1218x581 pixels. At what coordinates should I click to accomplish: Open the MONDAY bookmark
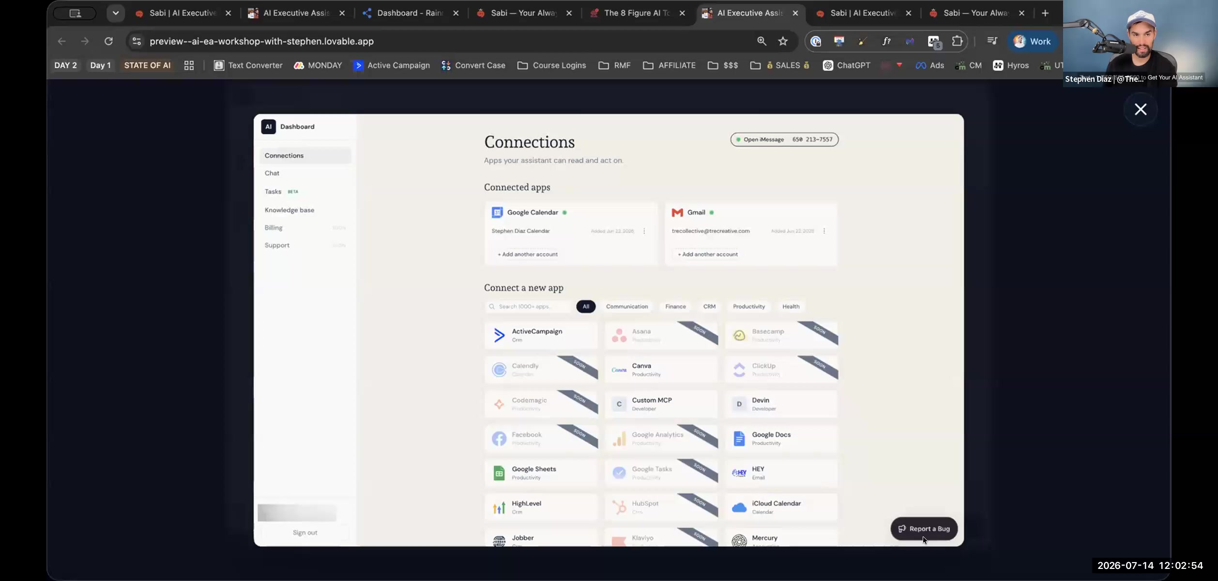click(x=318, y=65)
